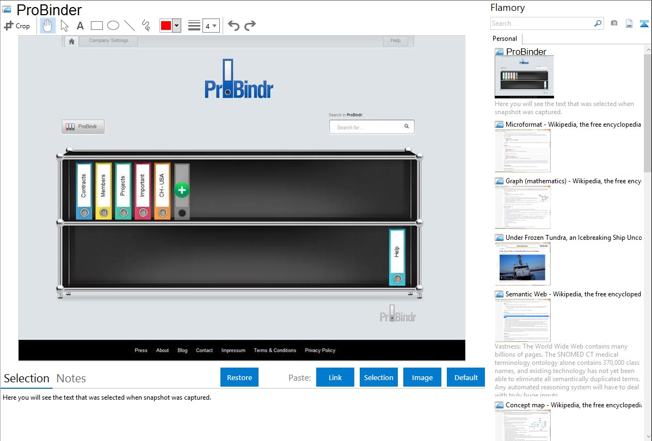Click the document page icon near search
The width and height of the screenshot is (652, 441).
(x=629, y=23)
